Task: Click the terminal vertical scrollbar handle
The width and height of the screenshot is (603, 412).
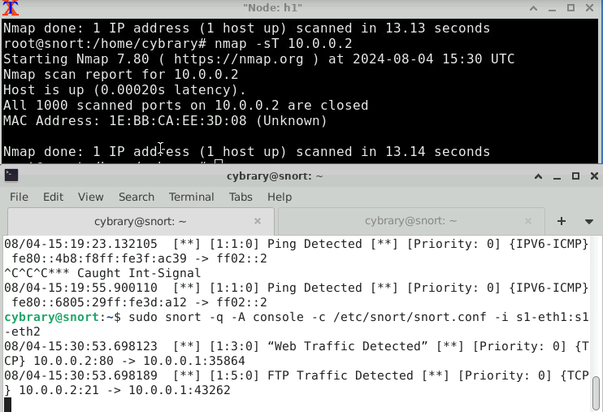Action: coord(596,392)
